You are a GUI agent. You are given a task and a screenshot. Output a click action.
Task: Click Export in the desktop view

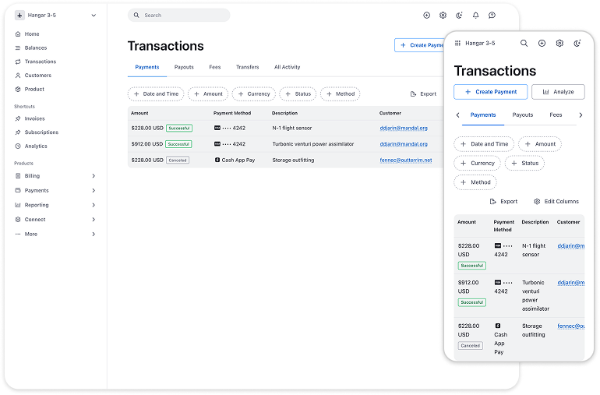coord(423,94)
